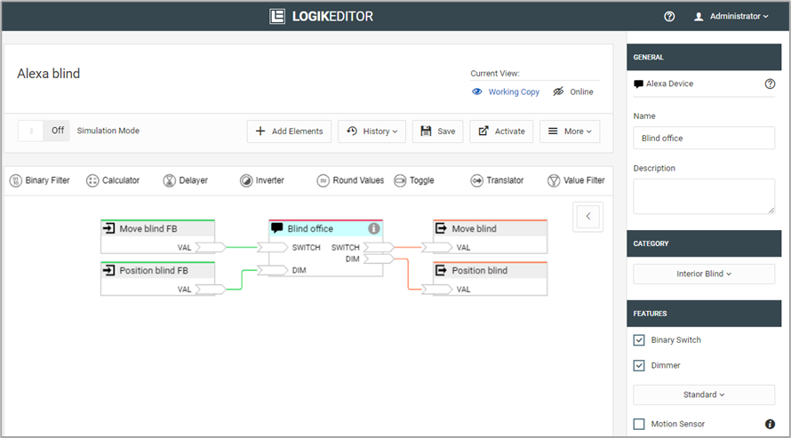Viewport: 791px width, 438px height.
Task: Open the help icon in top bar
Action: pyautogui.click(x=669, y=16)
